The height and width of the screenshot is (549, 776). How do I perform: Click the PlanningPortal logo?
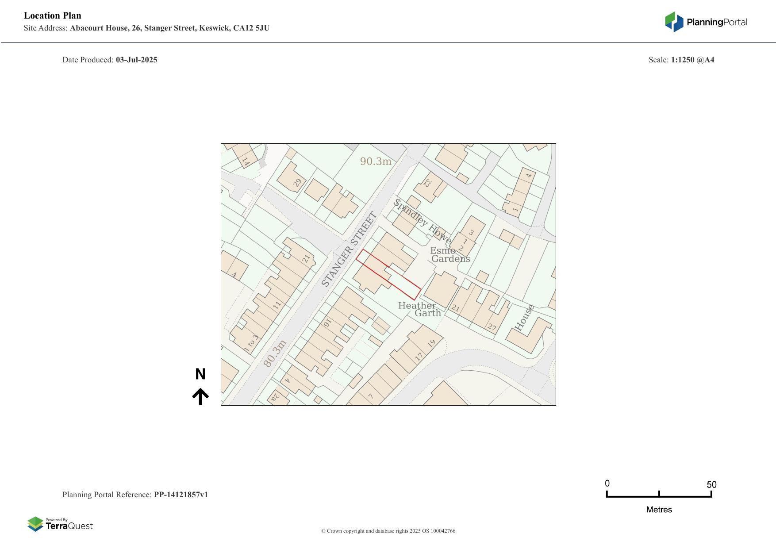[706, 22]
